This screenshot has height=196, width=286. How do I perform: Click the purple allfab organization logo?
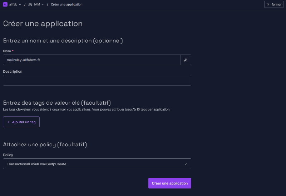pos(5,4)
